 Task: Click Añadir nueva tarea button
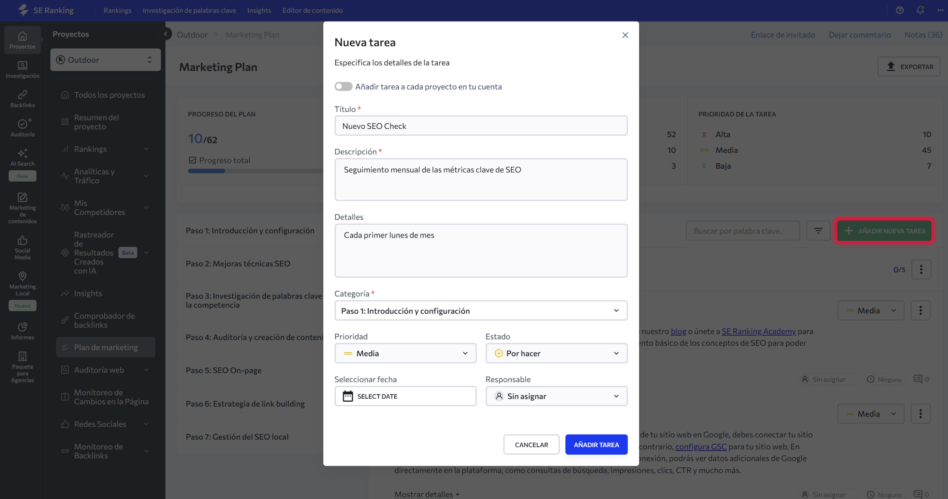[x=884, y=231]
